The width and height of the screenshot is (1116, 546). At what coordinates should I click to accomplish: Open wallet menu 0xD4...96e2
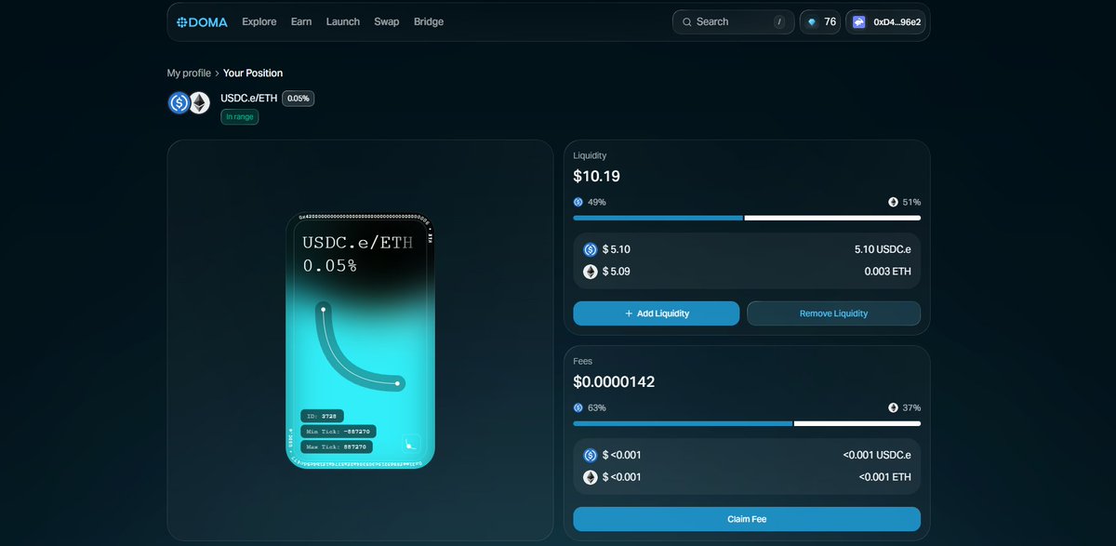coord(885,21)
